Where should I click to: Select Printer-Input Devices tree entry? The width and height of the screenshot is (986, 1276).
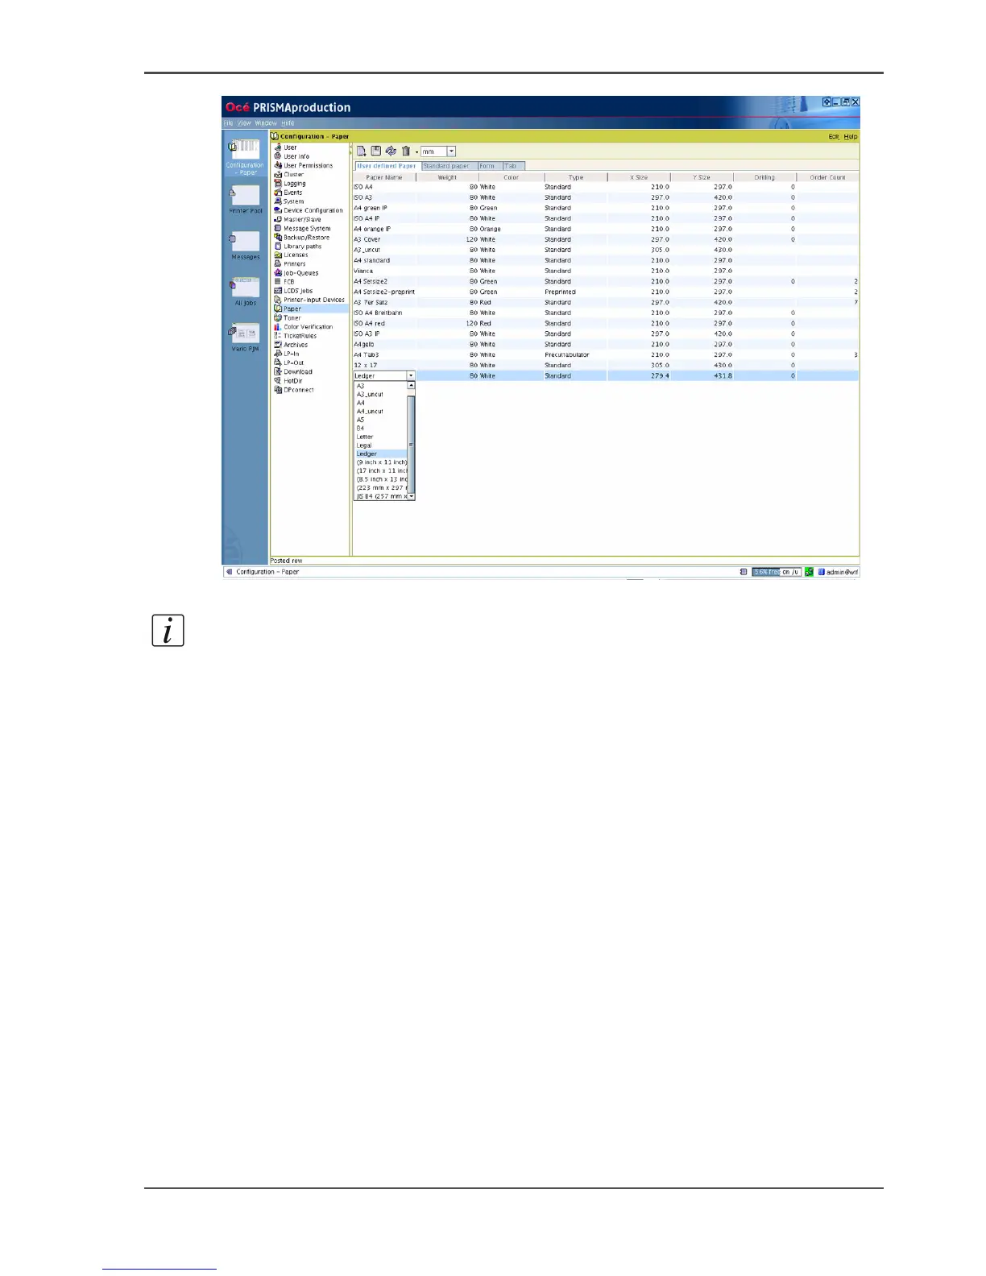point(313,300)
